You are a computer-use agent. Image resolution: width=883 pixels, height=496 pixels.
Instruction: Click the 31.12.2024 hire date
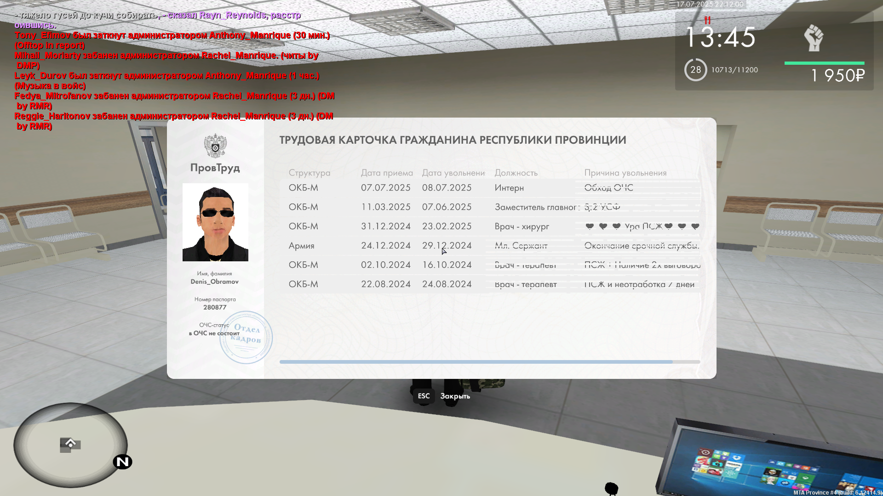point(385,226)
